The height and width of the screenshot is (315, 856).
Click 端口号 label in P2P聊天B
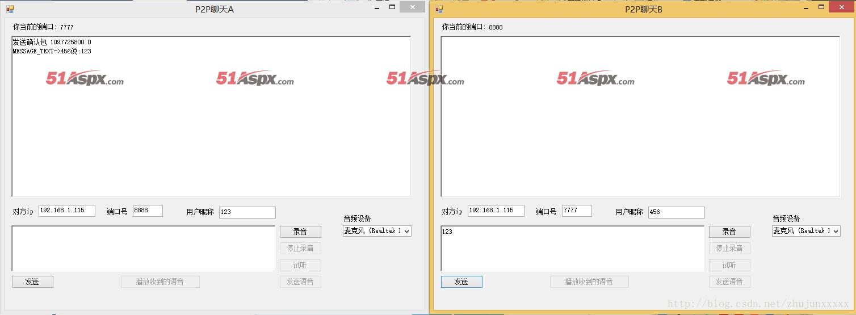click(x=546, y=212)
